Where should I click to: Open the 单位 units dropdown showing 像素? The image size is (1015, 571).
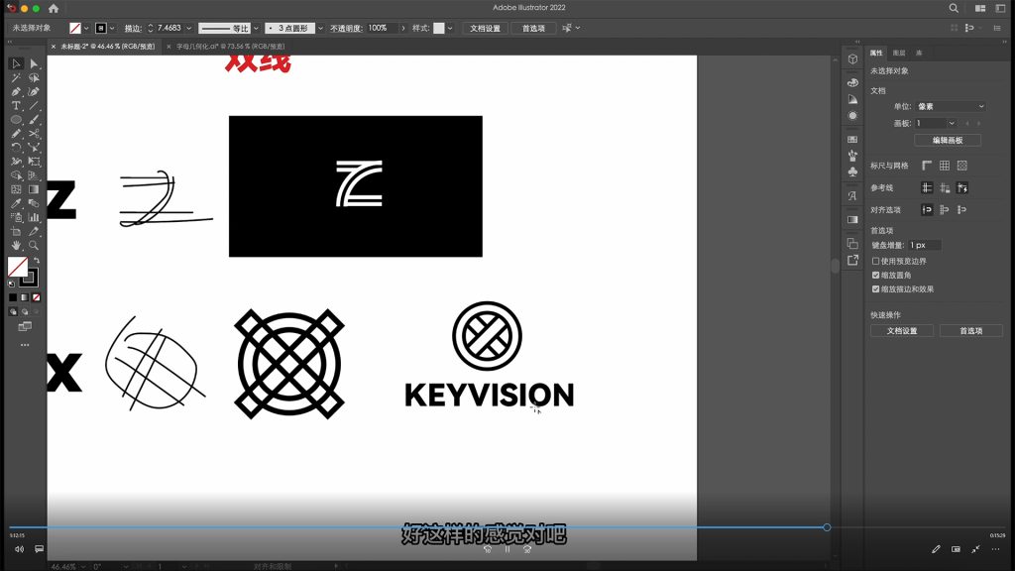[951, 106]
